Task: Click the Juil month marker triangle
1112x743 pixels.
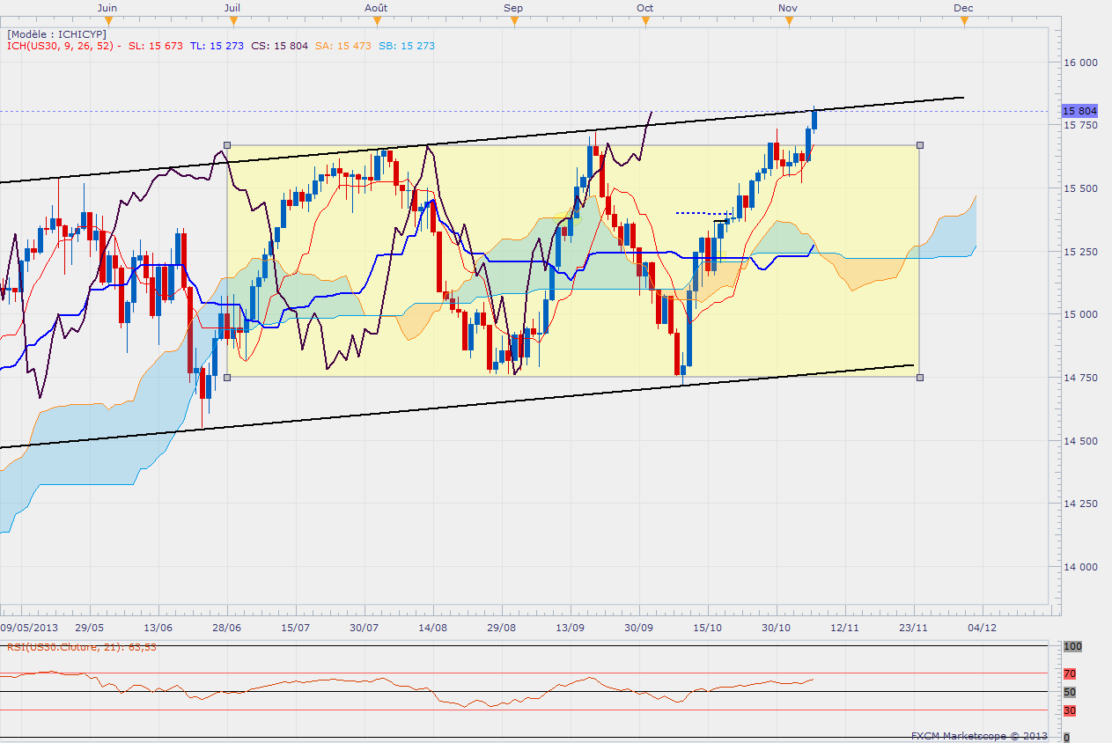Action: tap(232, 22)
